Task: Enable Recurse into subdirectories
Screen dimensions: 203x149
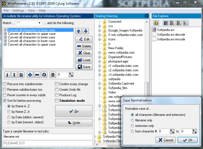Action: [5, 84]
